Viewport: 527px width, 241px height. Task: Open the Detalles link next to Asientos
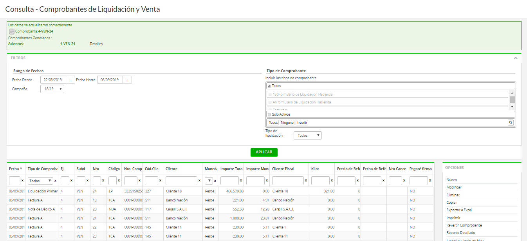[x=96, y=44]
